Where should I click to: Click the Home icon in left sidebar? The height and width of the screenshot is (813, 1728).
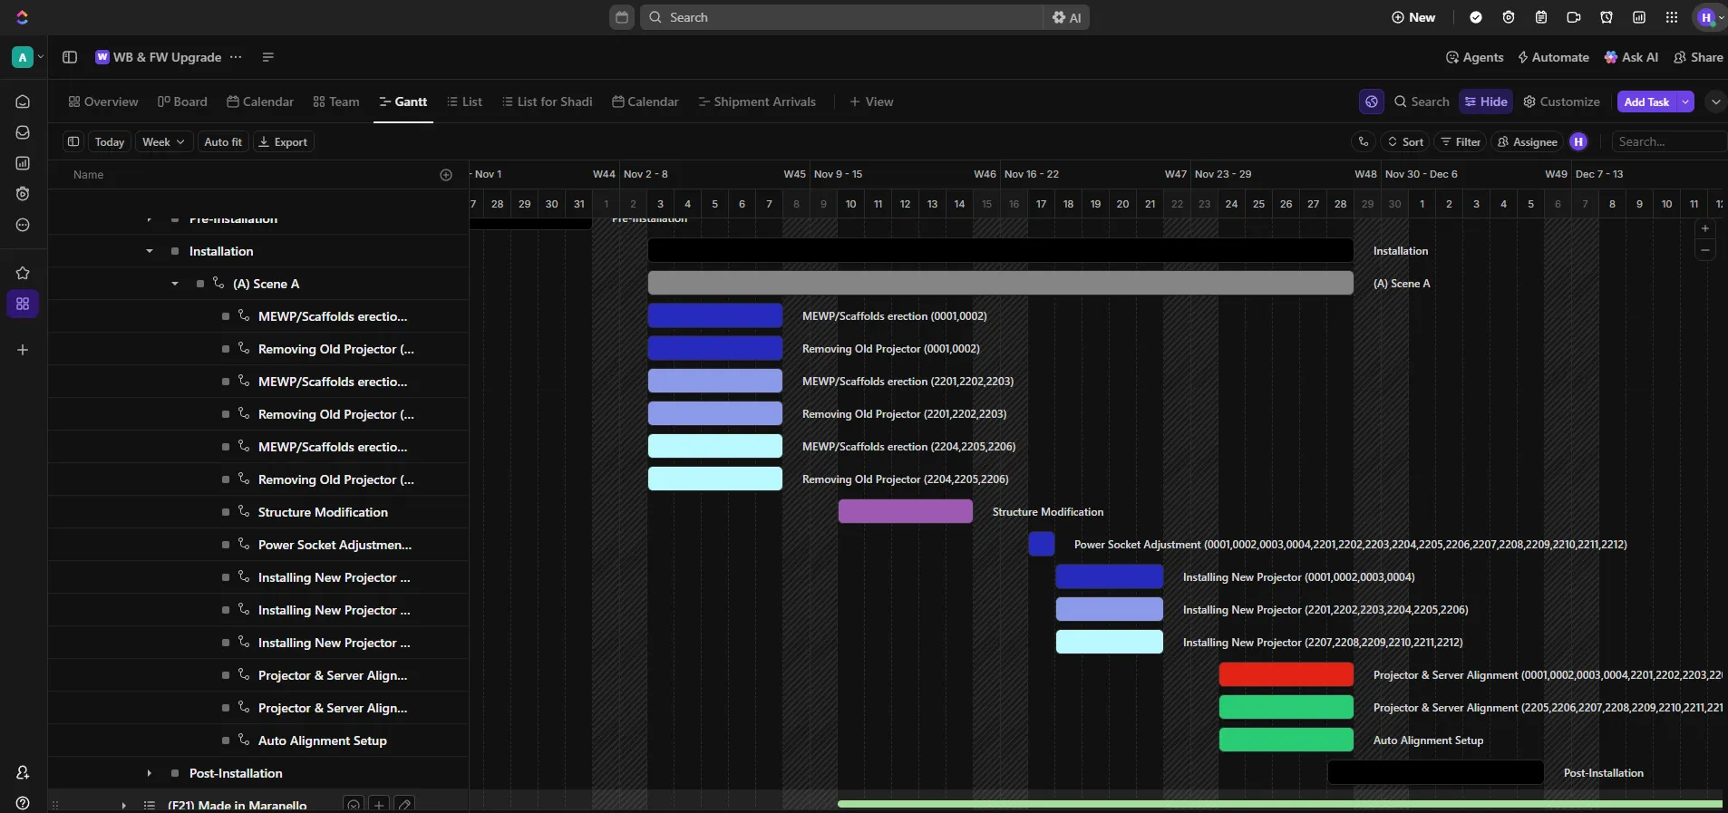click(x=23, y=102)
